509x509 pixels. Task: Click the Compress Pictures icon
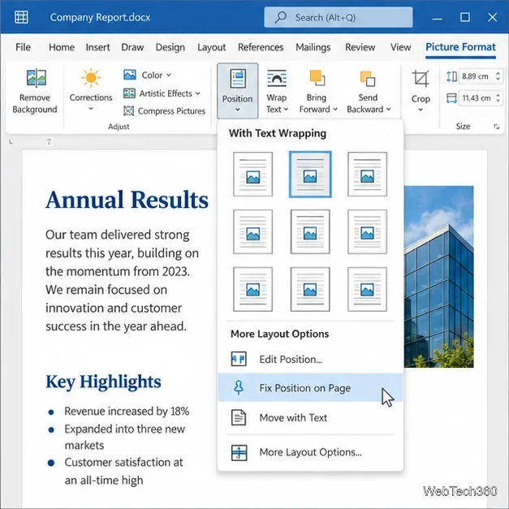click(x=128, y=111)
